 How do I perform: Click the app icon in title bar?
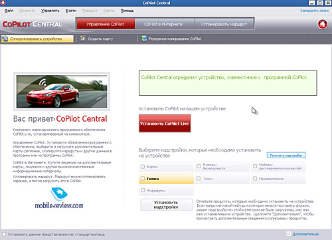pyautogui.click(x=3, y=3)
